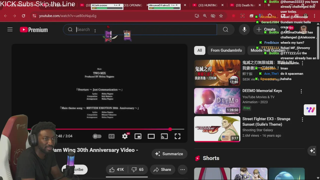Go to the YouTube Premium home logo

(34, 30)
